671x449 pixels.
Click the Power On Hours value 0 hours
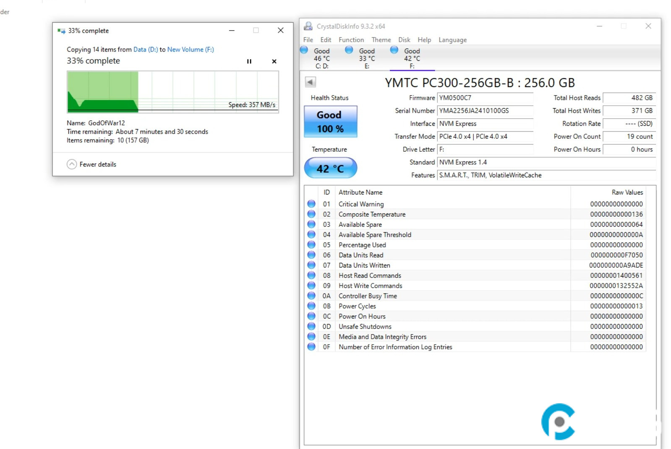coord(629,149)
